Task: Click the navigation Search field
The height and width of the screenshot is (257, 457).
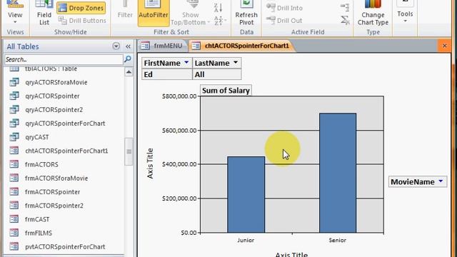Action: coord(64,59)
